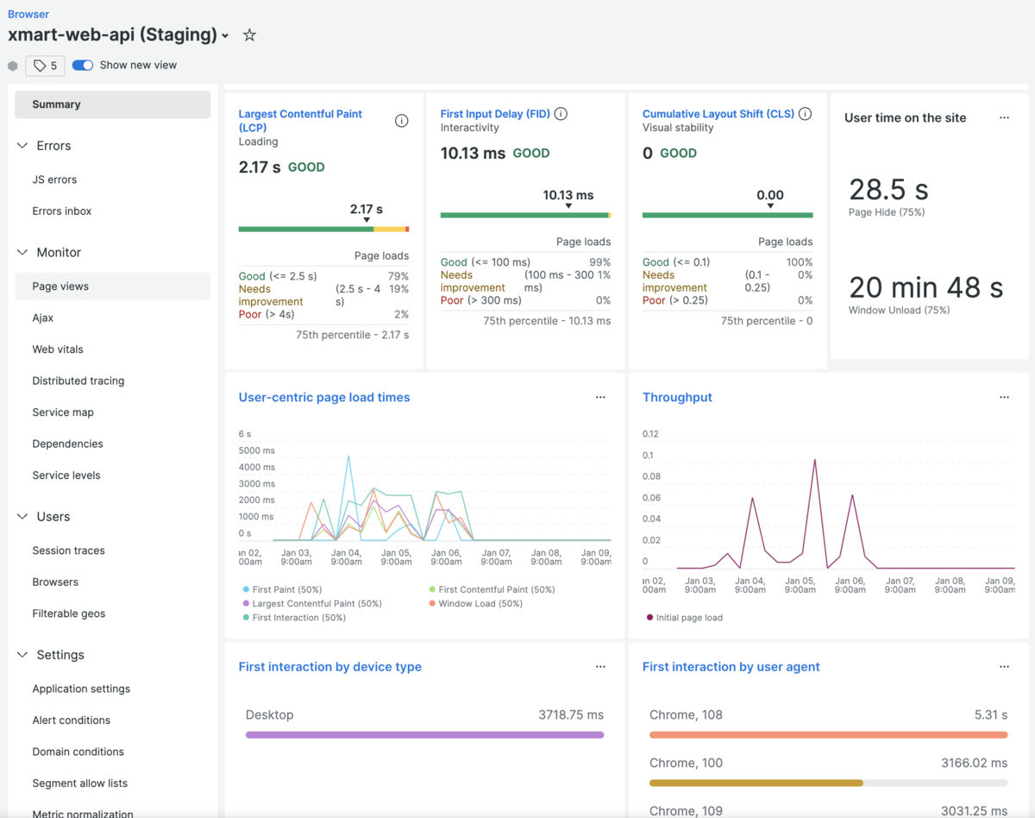The height and width of the screenshot is (818, 1035).
Task: Open Throughput chart options menu
Action: click(1004, 398)
